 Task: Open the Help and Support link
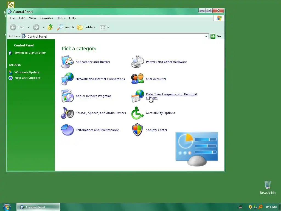27,78
